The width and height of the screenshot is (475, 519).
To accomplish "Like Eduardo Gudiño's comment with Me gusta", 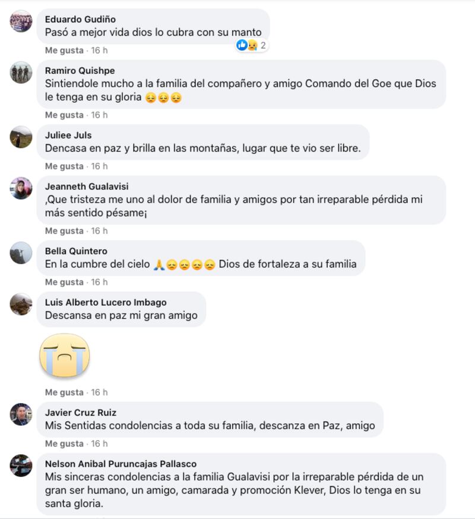I will [x=64, y=51].
